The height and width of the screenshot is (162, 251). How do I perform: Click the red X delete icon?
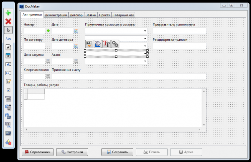pyautogui.click(x=8, y=21)
